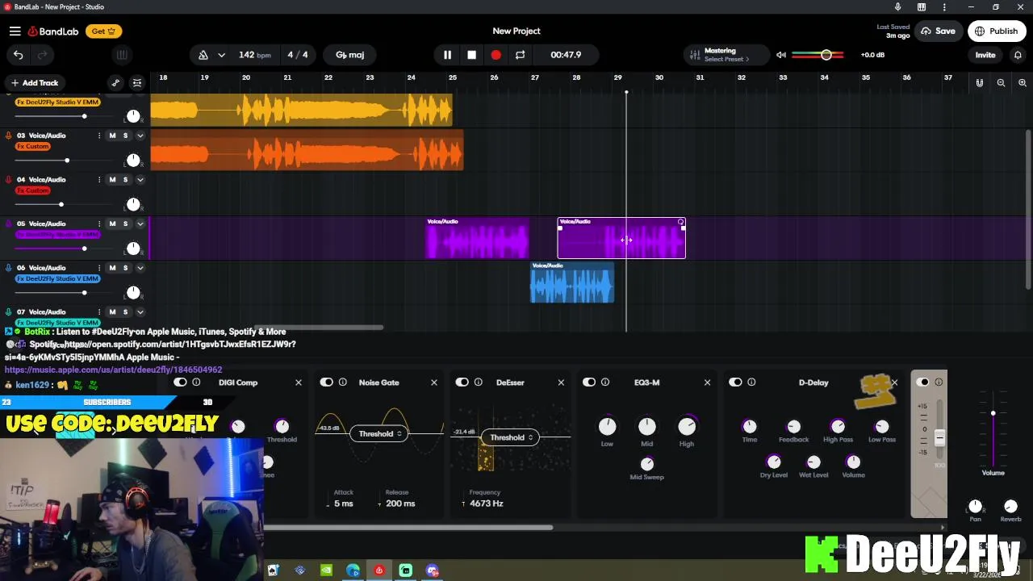Show DIGI Comp effect info

(196, 382)
